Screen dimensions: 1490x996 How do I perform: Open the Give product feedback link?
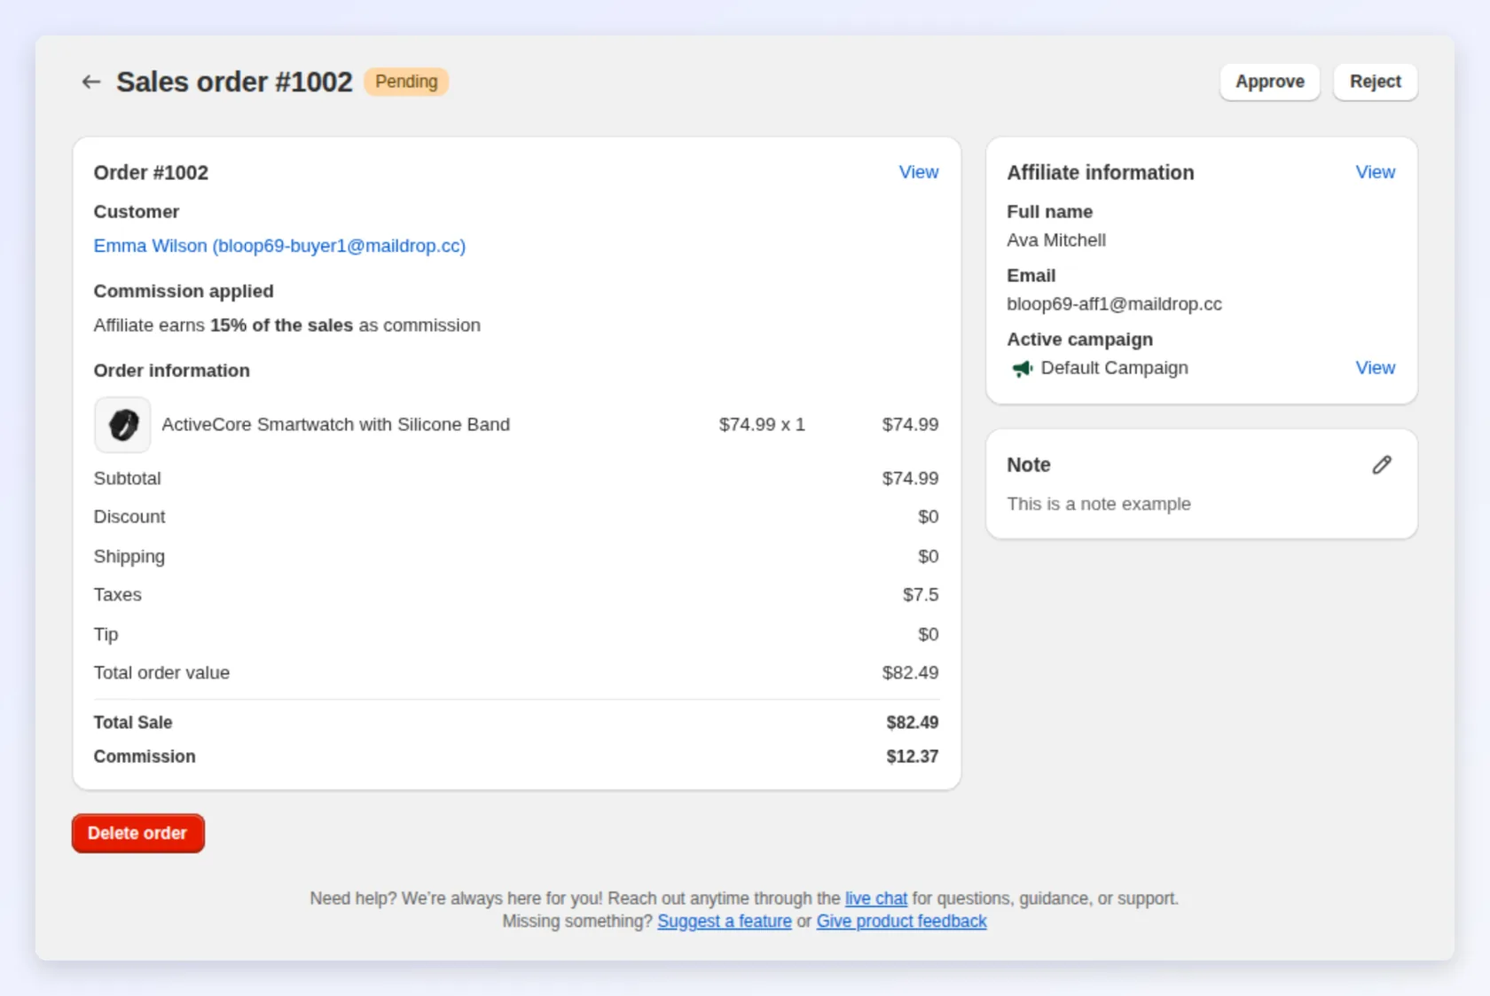901,921
